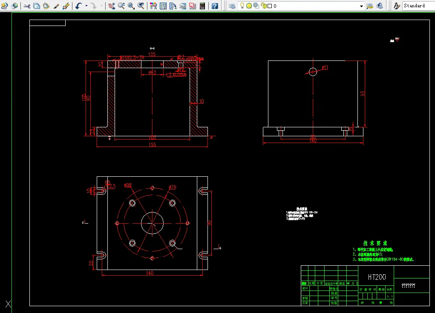Click the Publish globe icon
This screenshot has width=435, height=313.
click(15, 6)
